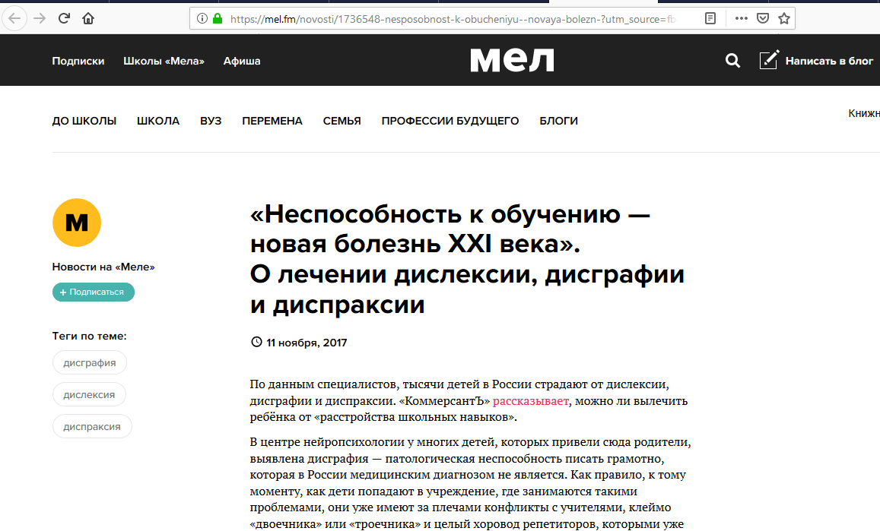This screenshot has height=531, width=880.
Task: Open the «Подписки» header menu item
Action: pyautogui.click(x=78, y=61)
